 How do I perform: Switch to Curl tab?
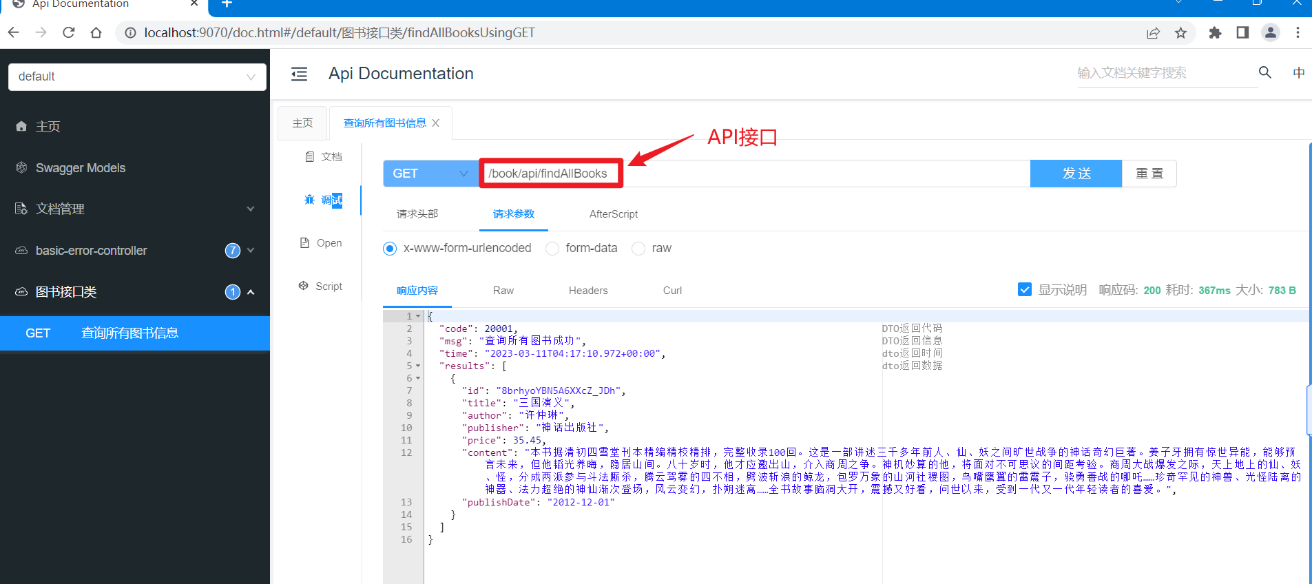point(672,291)
